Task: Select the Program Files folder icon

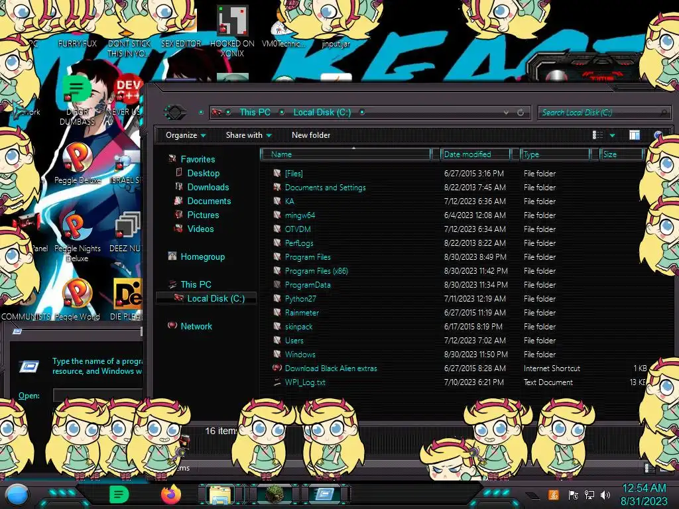Action: [x=277, y=256]
